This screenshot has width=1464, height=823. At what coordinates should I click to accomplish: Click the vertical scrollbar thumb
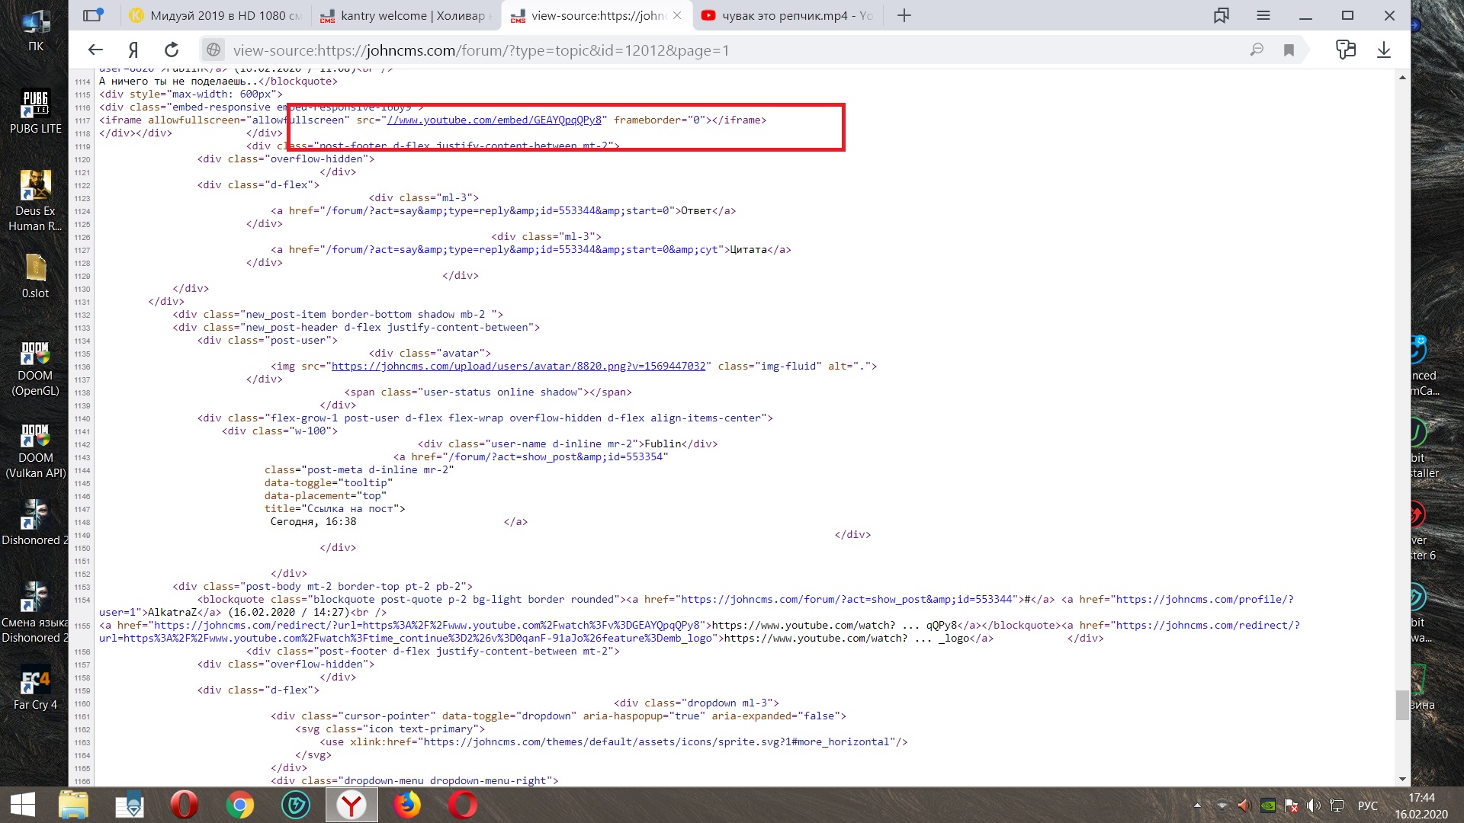click(1402, 705)
